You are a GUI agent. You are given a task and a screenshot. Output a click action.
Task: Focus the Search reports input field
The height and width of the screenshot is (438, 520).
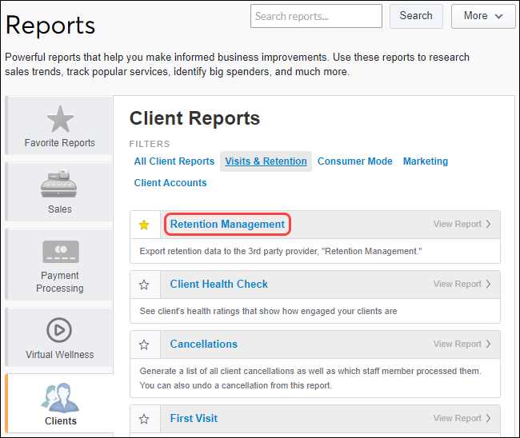(316, 16)
